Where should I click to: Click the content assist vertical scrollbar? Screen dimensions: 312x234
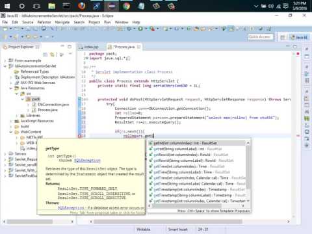pos(248,166)
